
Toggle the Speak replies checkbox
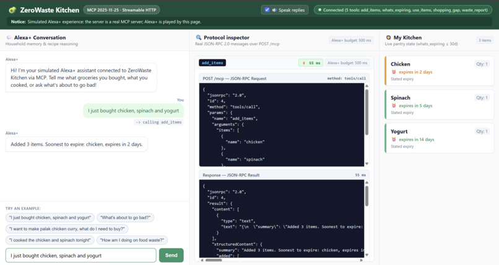coord(267,10)
